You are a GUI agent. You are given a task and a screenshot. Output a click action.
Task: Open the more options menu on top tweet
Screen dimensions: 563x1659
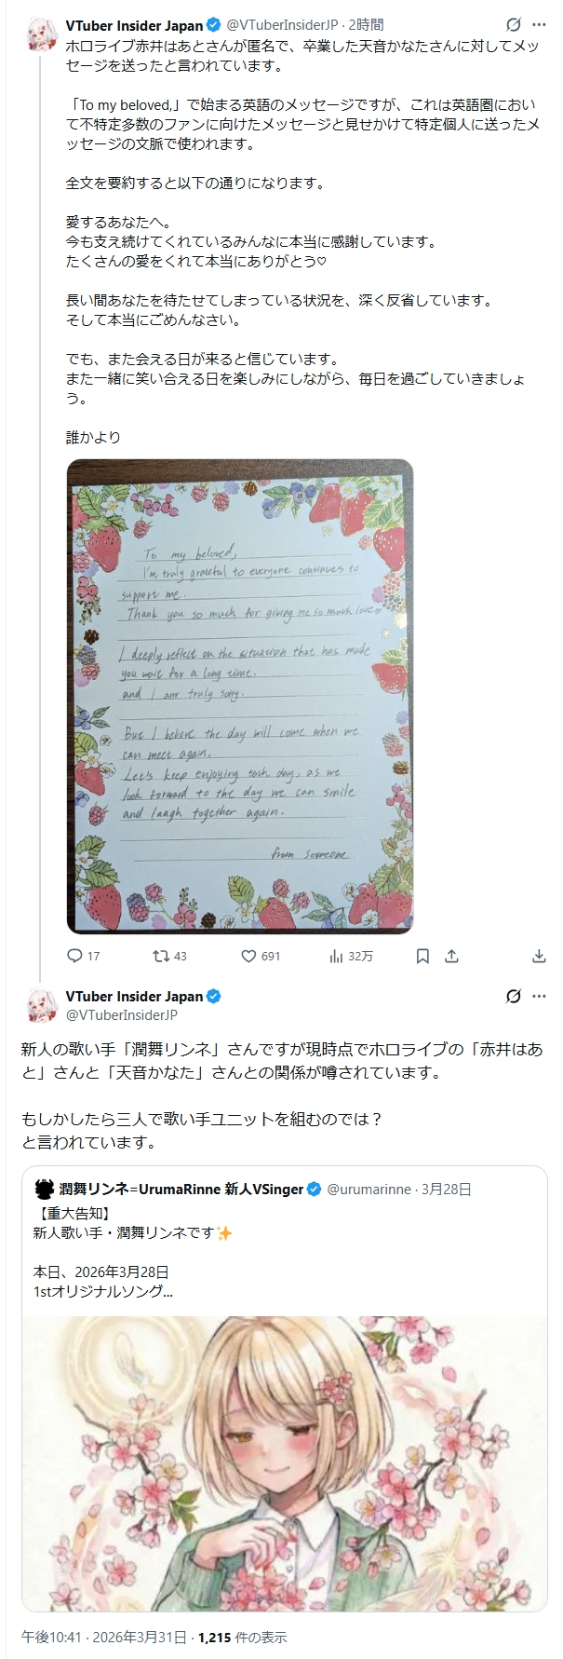tap(539, 25)
